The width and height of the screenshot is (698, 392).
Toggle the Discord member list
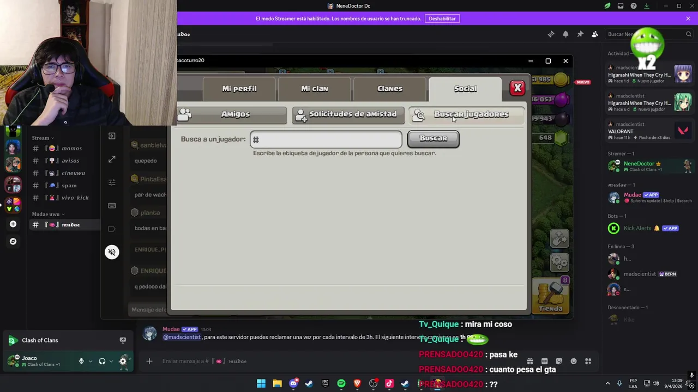pos(595,34)
